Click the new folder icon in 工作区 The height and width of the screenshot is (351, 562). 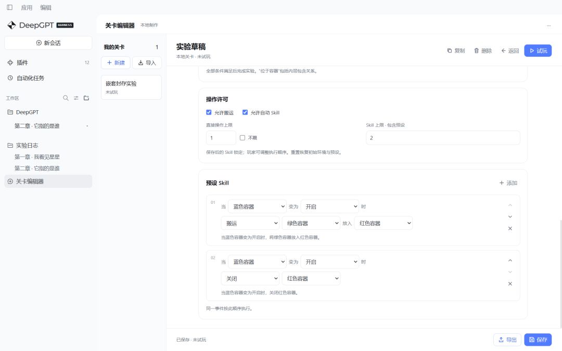pyautogui.click(x=86, y=98)
